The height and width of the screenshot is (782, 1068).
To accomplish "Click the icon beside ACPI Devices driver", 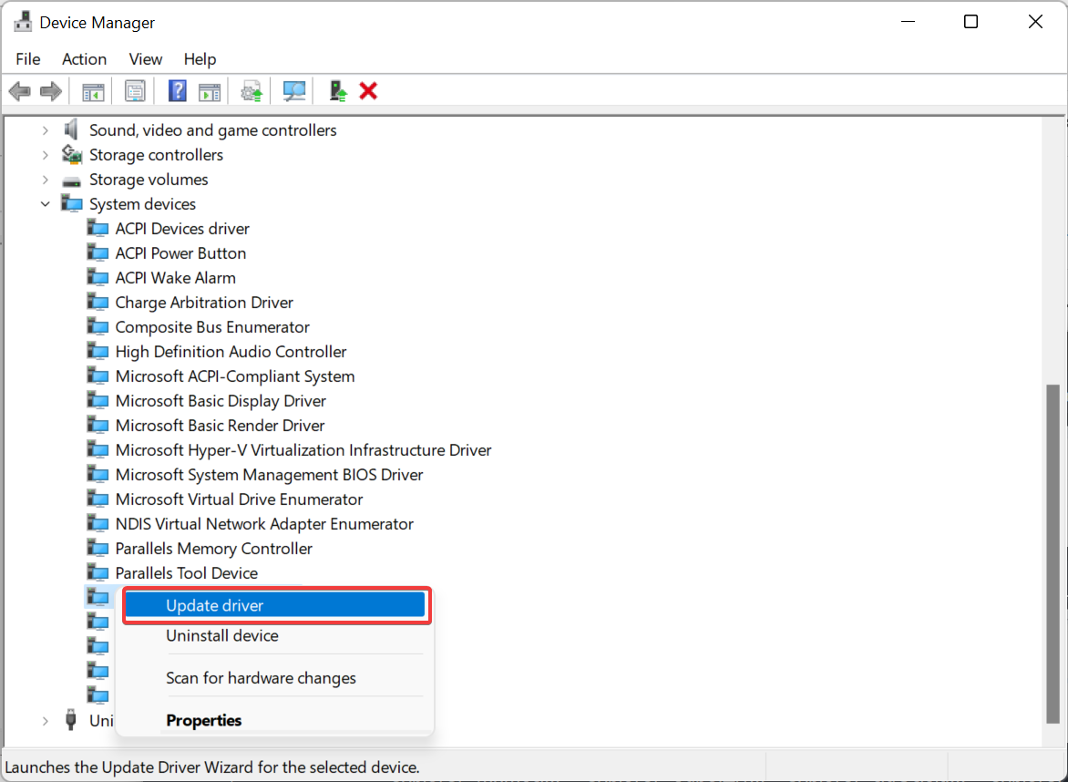I will 98,228.
